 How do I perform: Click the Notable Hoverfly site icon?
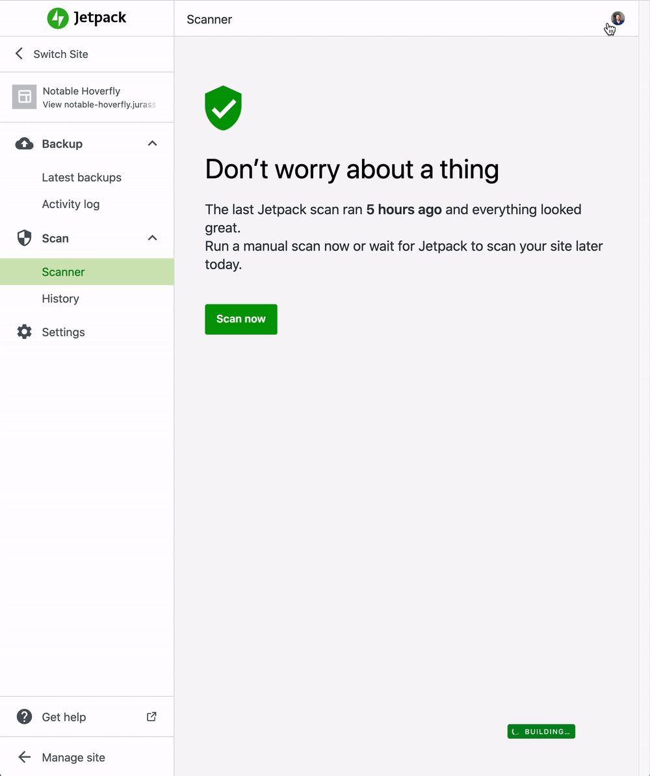point(24,96)
